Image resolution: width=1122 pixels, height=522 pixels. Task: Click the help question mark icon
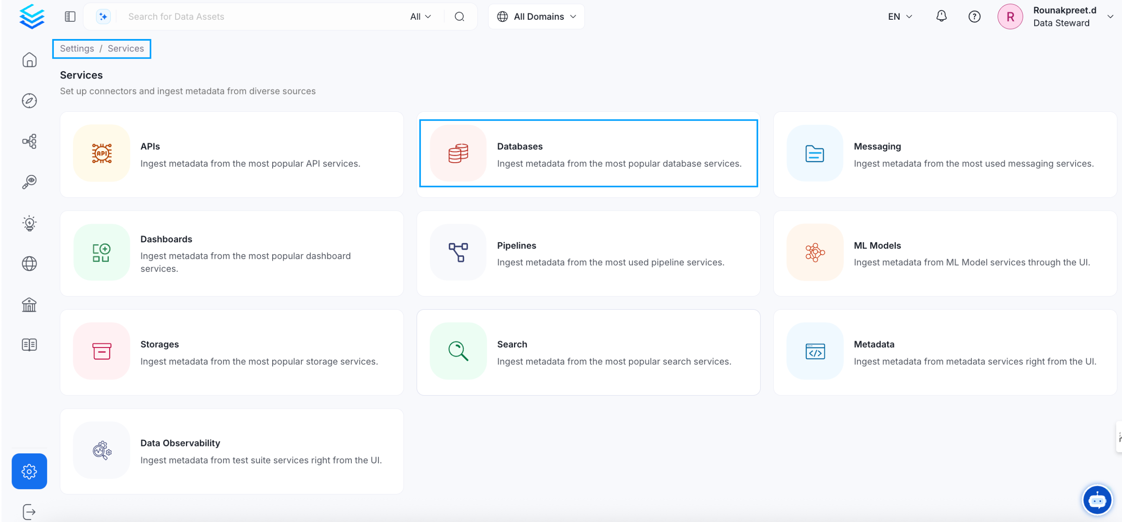point(974,16)
